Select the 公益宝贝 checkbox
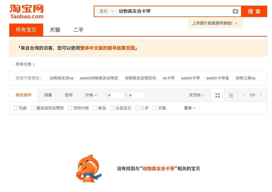Image resolution: width=272 pixels, height=192 pixels. [x=112, y=108]
